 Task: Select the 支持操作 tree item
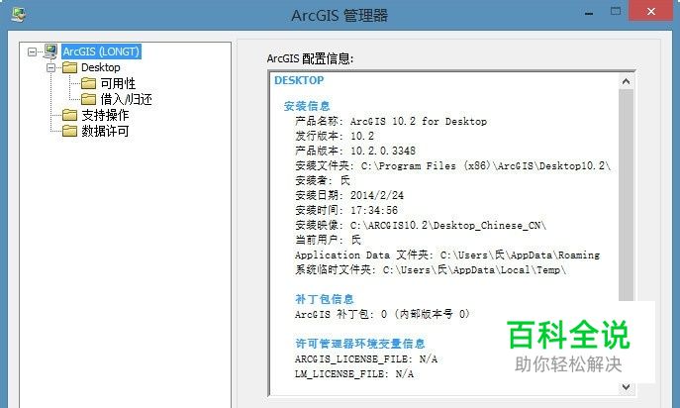click(105, 115)
